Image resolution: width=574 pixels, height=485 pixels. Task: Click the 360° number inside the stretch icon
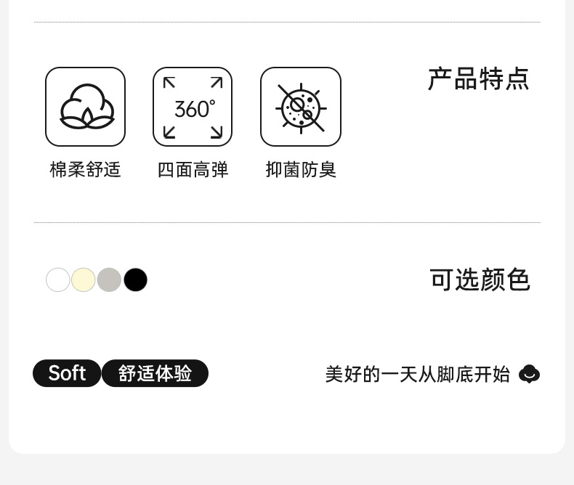pyautogui.click(x=194, y=109)
